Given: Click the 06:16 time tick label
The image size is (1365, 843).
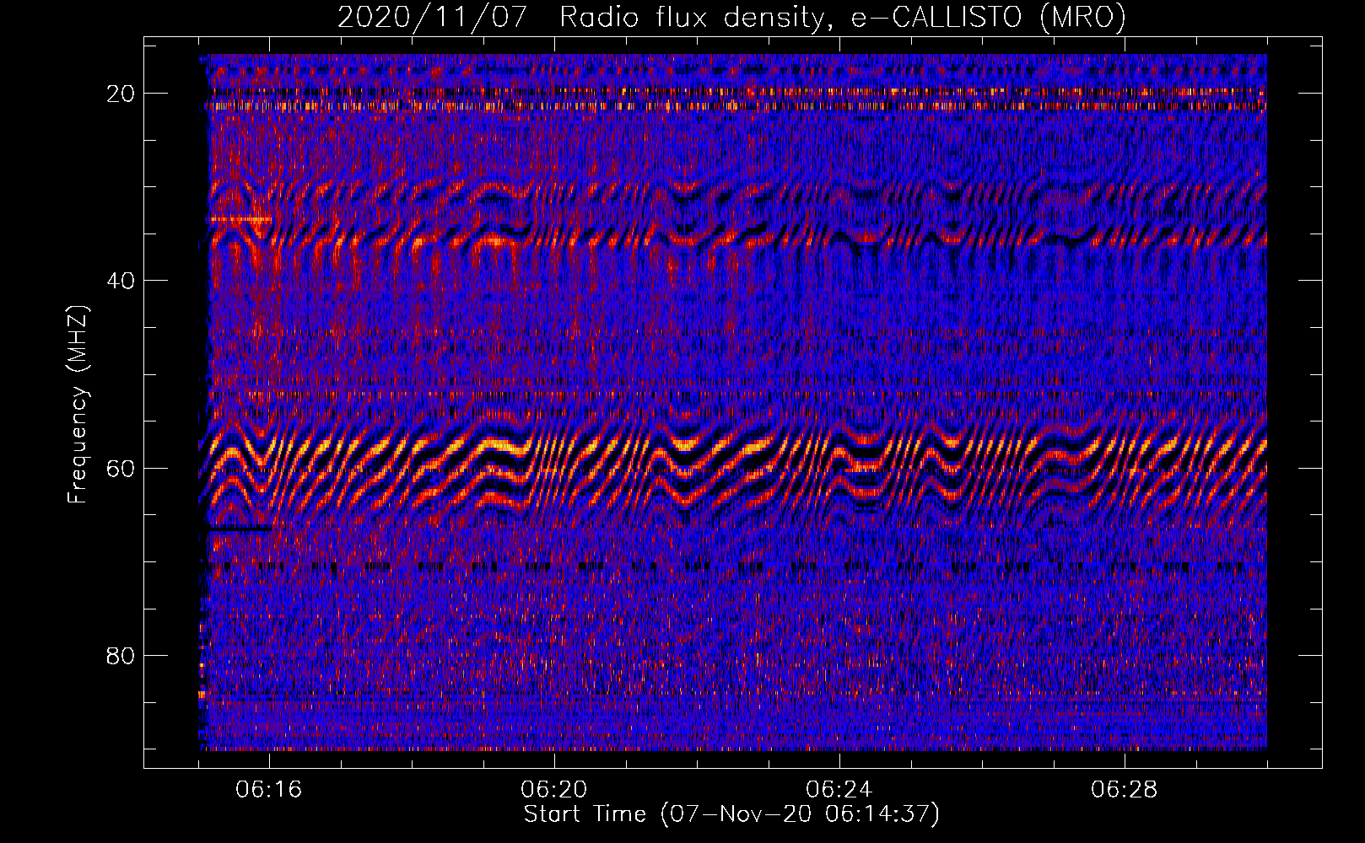Looking at the screenshot, I should point(269,790).
